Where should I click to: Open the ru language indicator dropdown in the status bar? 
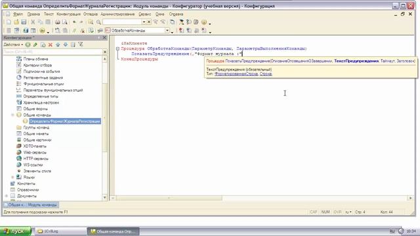348,212
